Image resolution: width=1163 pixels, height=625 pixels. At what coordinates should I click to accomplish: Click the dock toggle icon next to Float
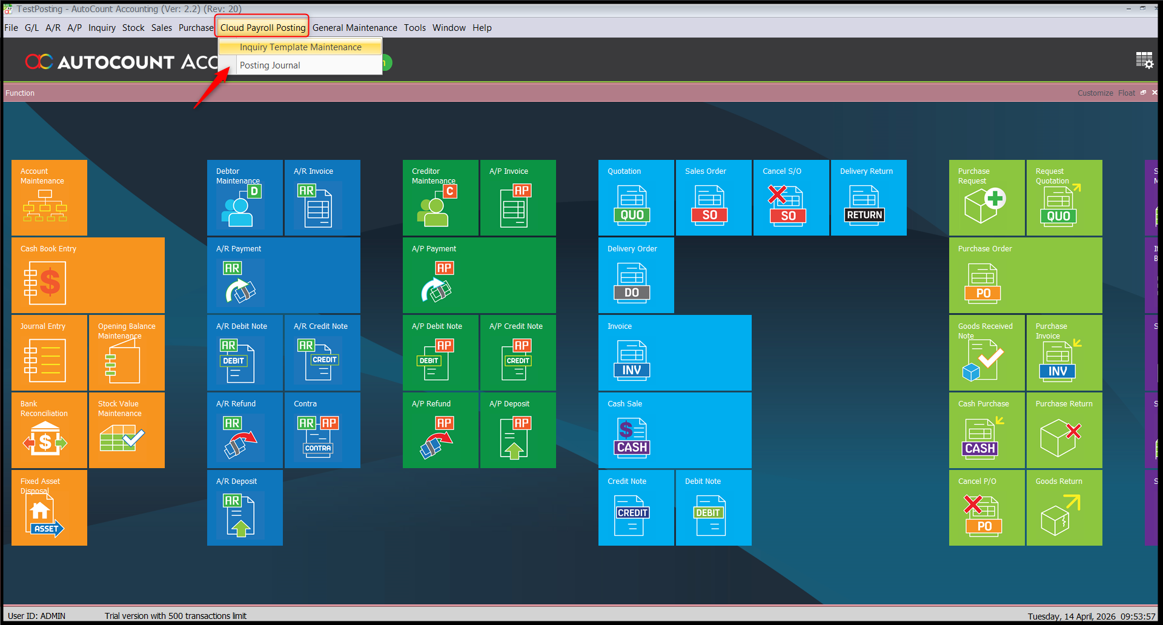click(x=1144, y=93)
